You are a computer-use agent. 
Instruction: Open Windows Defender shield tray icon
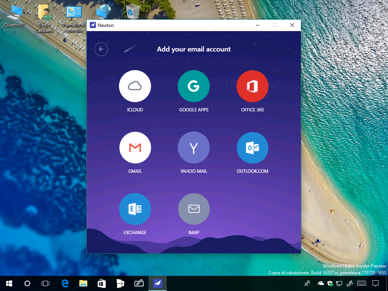pyautogui.click(x=330, y=283)
